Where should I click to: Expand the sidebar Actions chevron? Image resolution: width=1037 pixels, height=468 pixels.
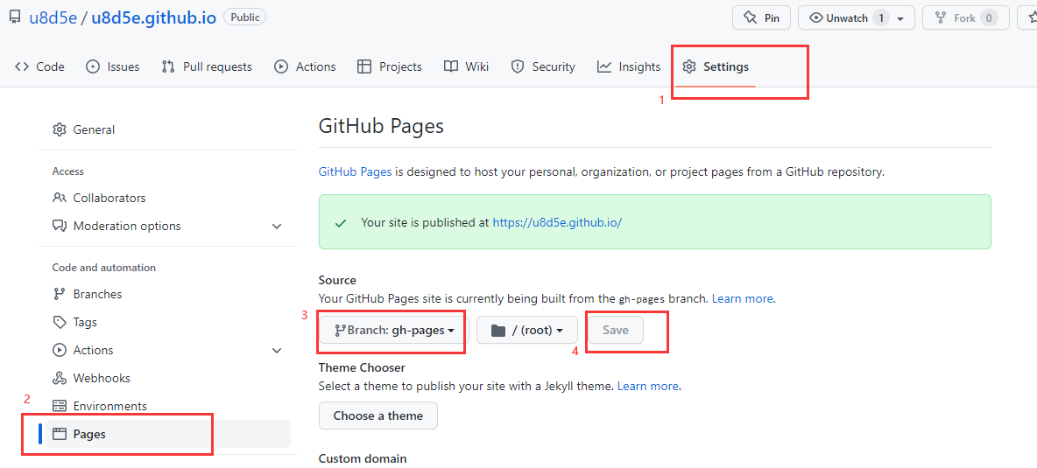[x=277, y=350]
